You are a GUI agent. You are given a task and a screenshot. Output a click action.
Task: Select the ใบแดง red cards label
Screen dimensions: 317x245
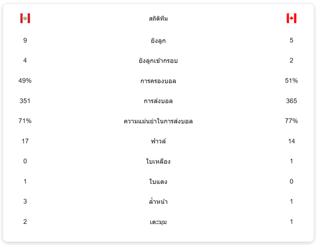tap(158, 182)
